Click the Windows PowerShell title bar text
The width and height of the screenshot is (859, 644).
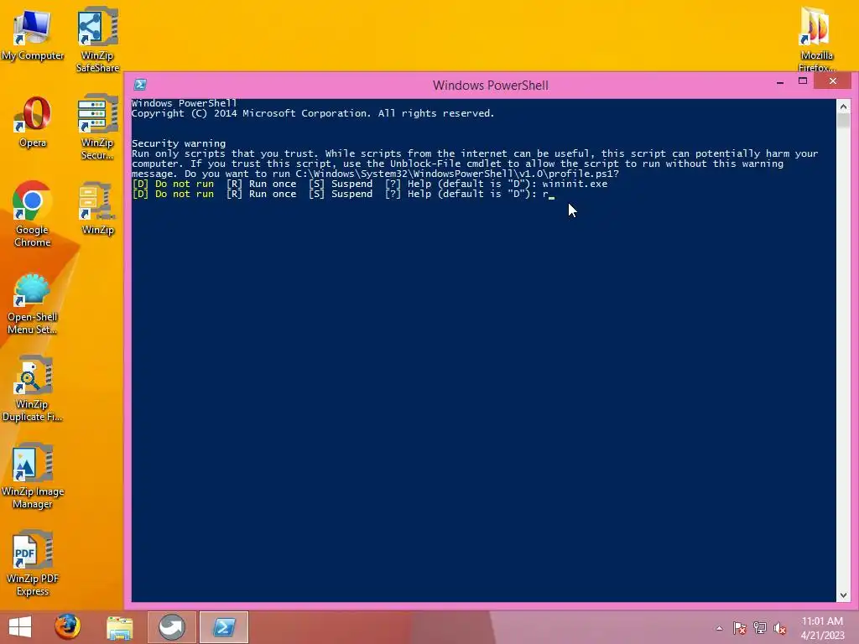[x=490, y=86]
